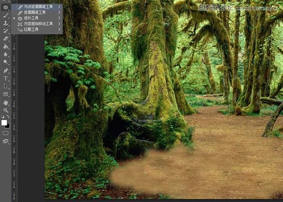Open the white foreground color swatch
The width and height of the screenshot is (283, 202).
pyautogui.click(x=4, y=123)
